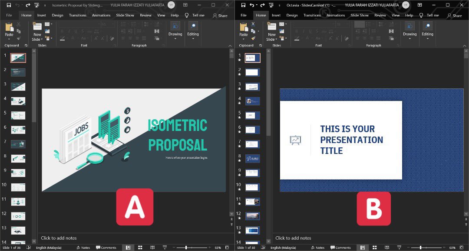Image resolution: width=469 pixels, height=251 pixels.
Task: Start Slide Show view from Octavia status bar
Action: click(x=399, y=248)
